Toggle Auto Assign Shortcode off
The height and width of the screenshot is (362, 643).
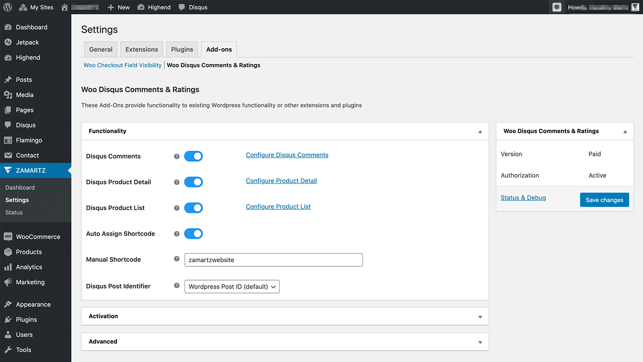pos(194,233)
